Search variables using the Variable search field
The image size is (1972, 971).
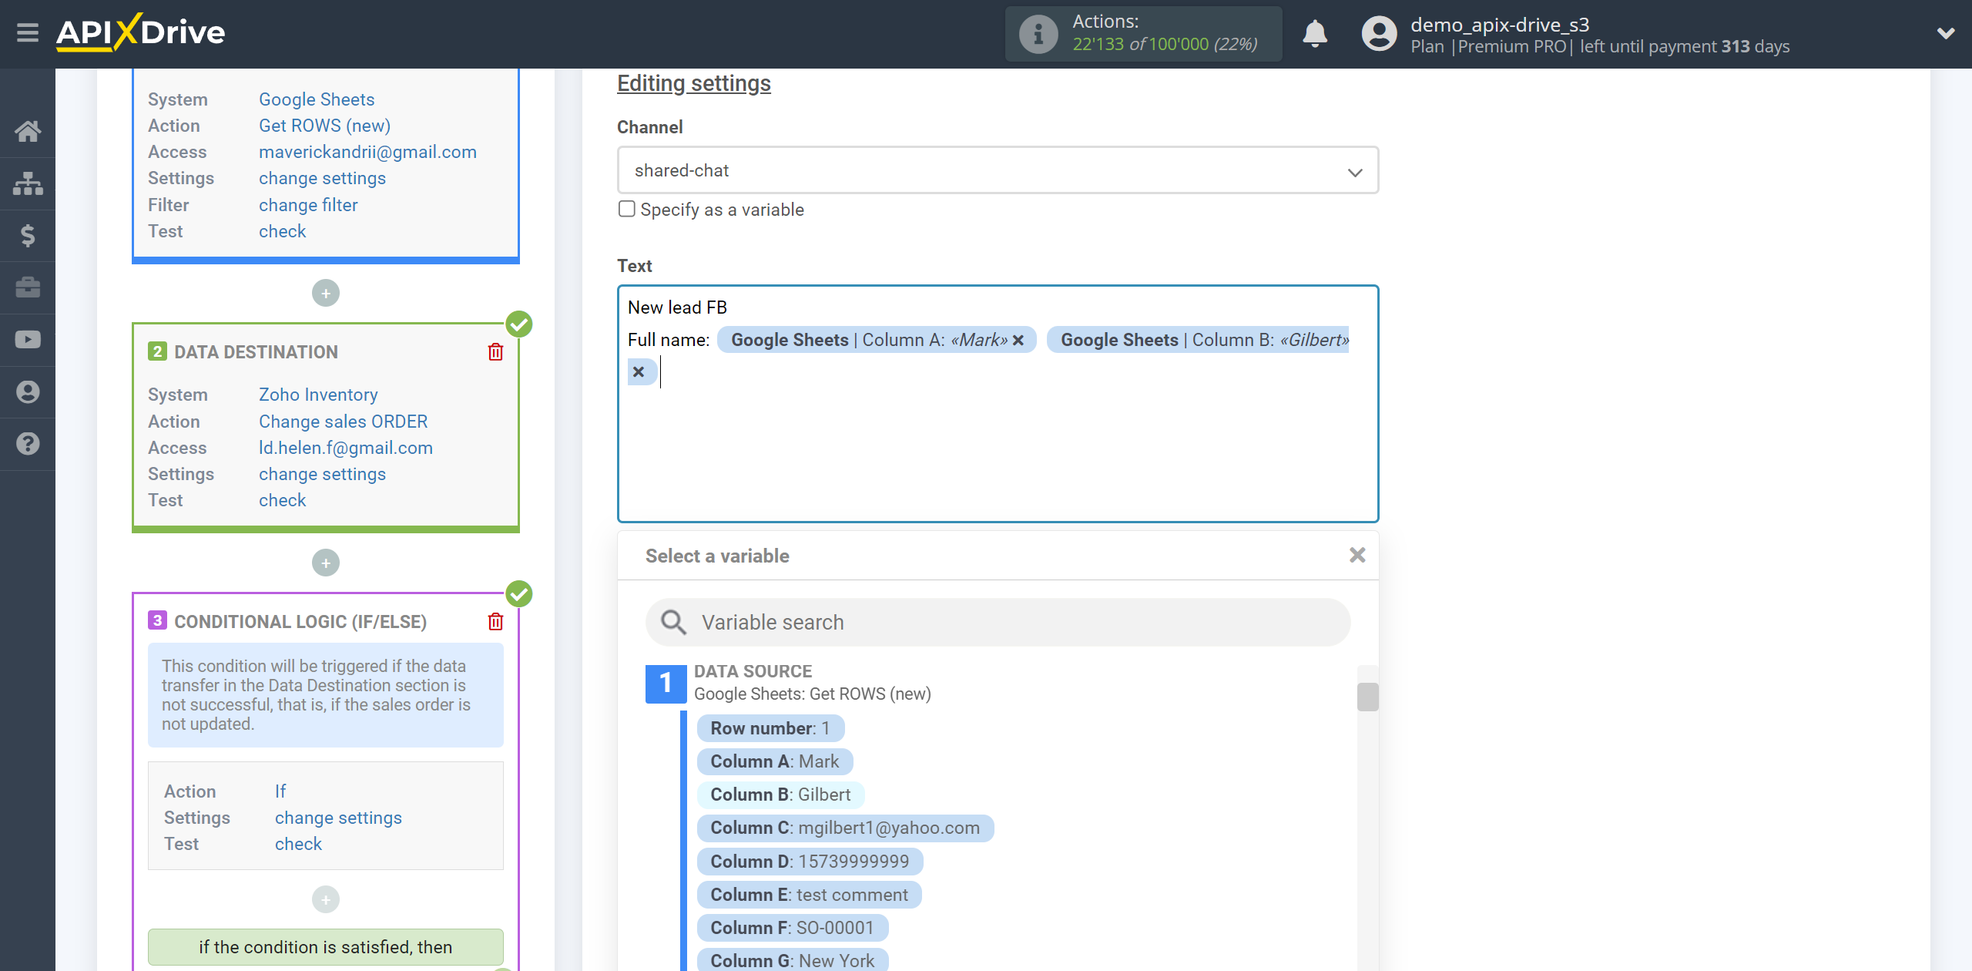(x=1000, y=620)
